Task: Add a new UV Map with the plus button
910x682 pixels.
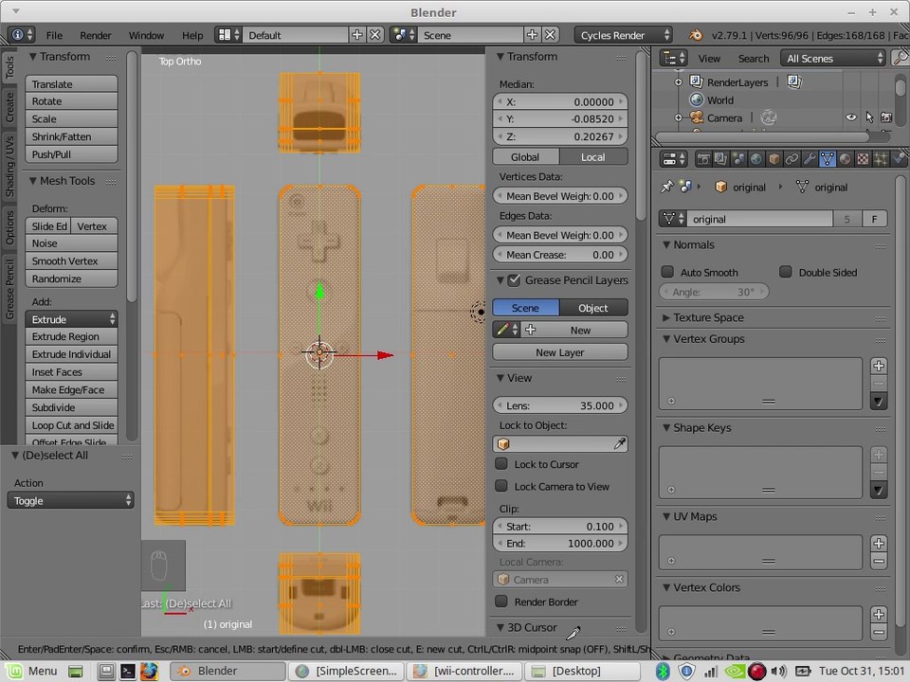Action: pos(879,544)
